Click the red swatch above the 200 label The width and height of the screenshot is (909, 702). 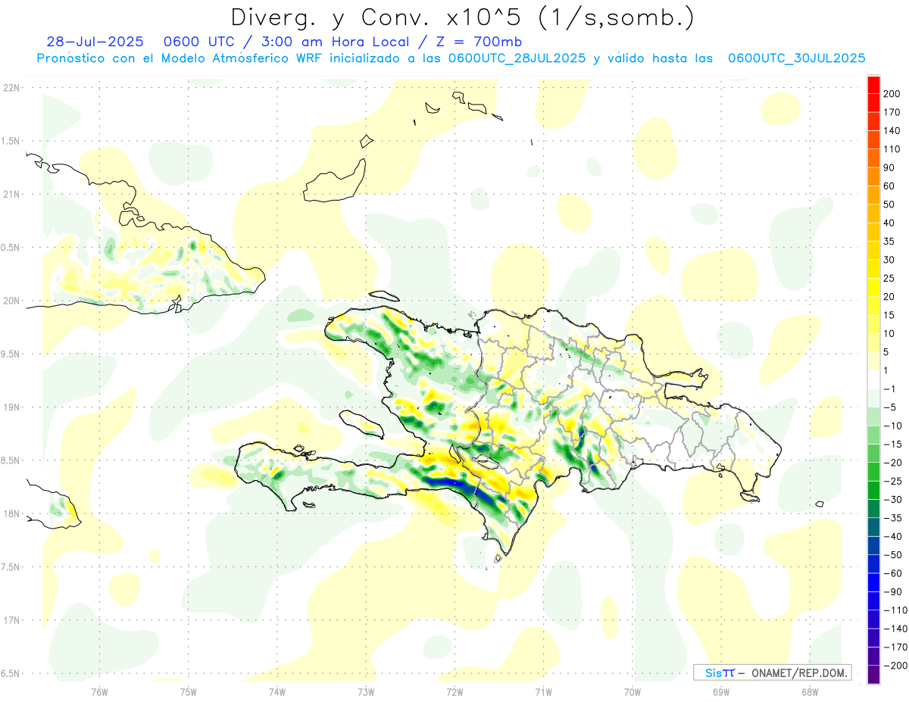coord(874,84)
